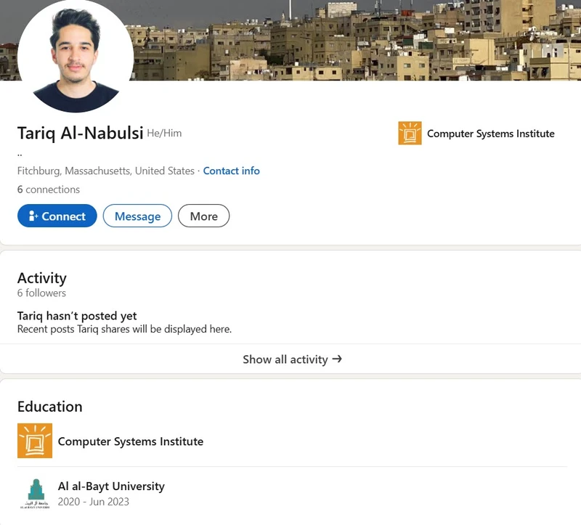Click the Tariq Al-Nabulsi name heading
Image resolution: width=581 pixels, height=525 pixels.
point(81,133)
